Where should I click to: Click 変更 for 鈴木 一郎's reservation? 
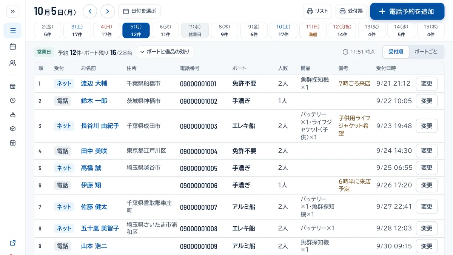click(x=427, y=101)
